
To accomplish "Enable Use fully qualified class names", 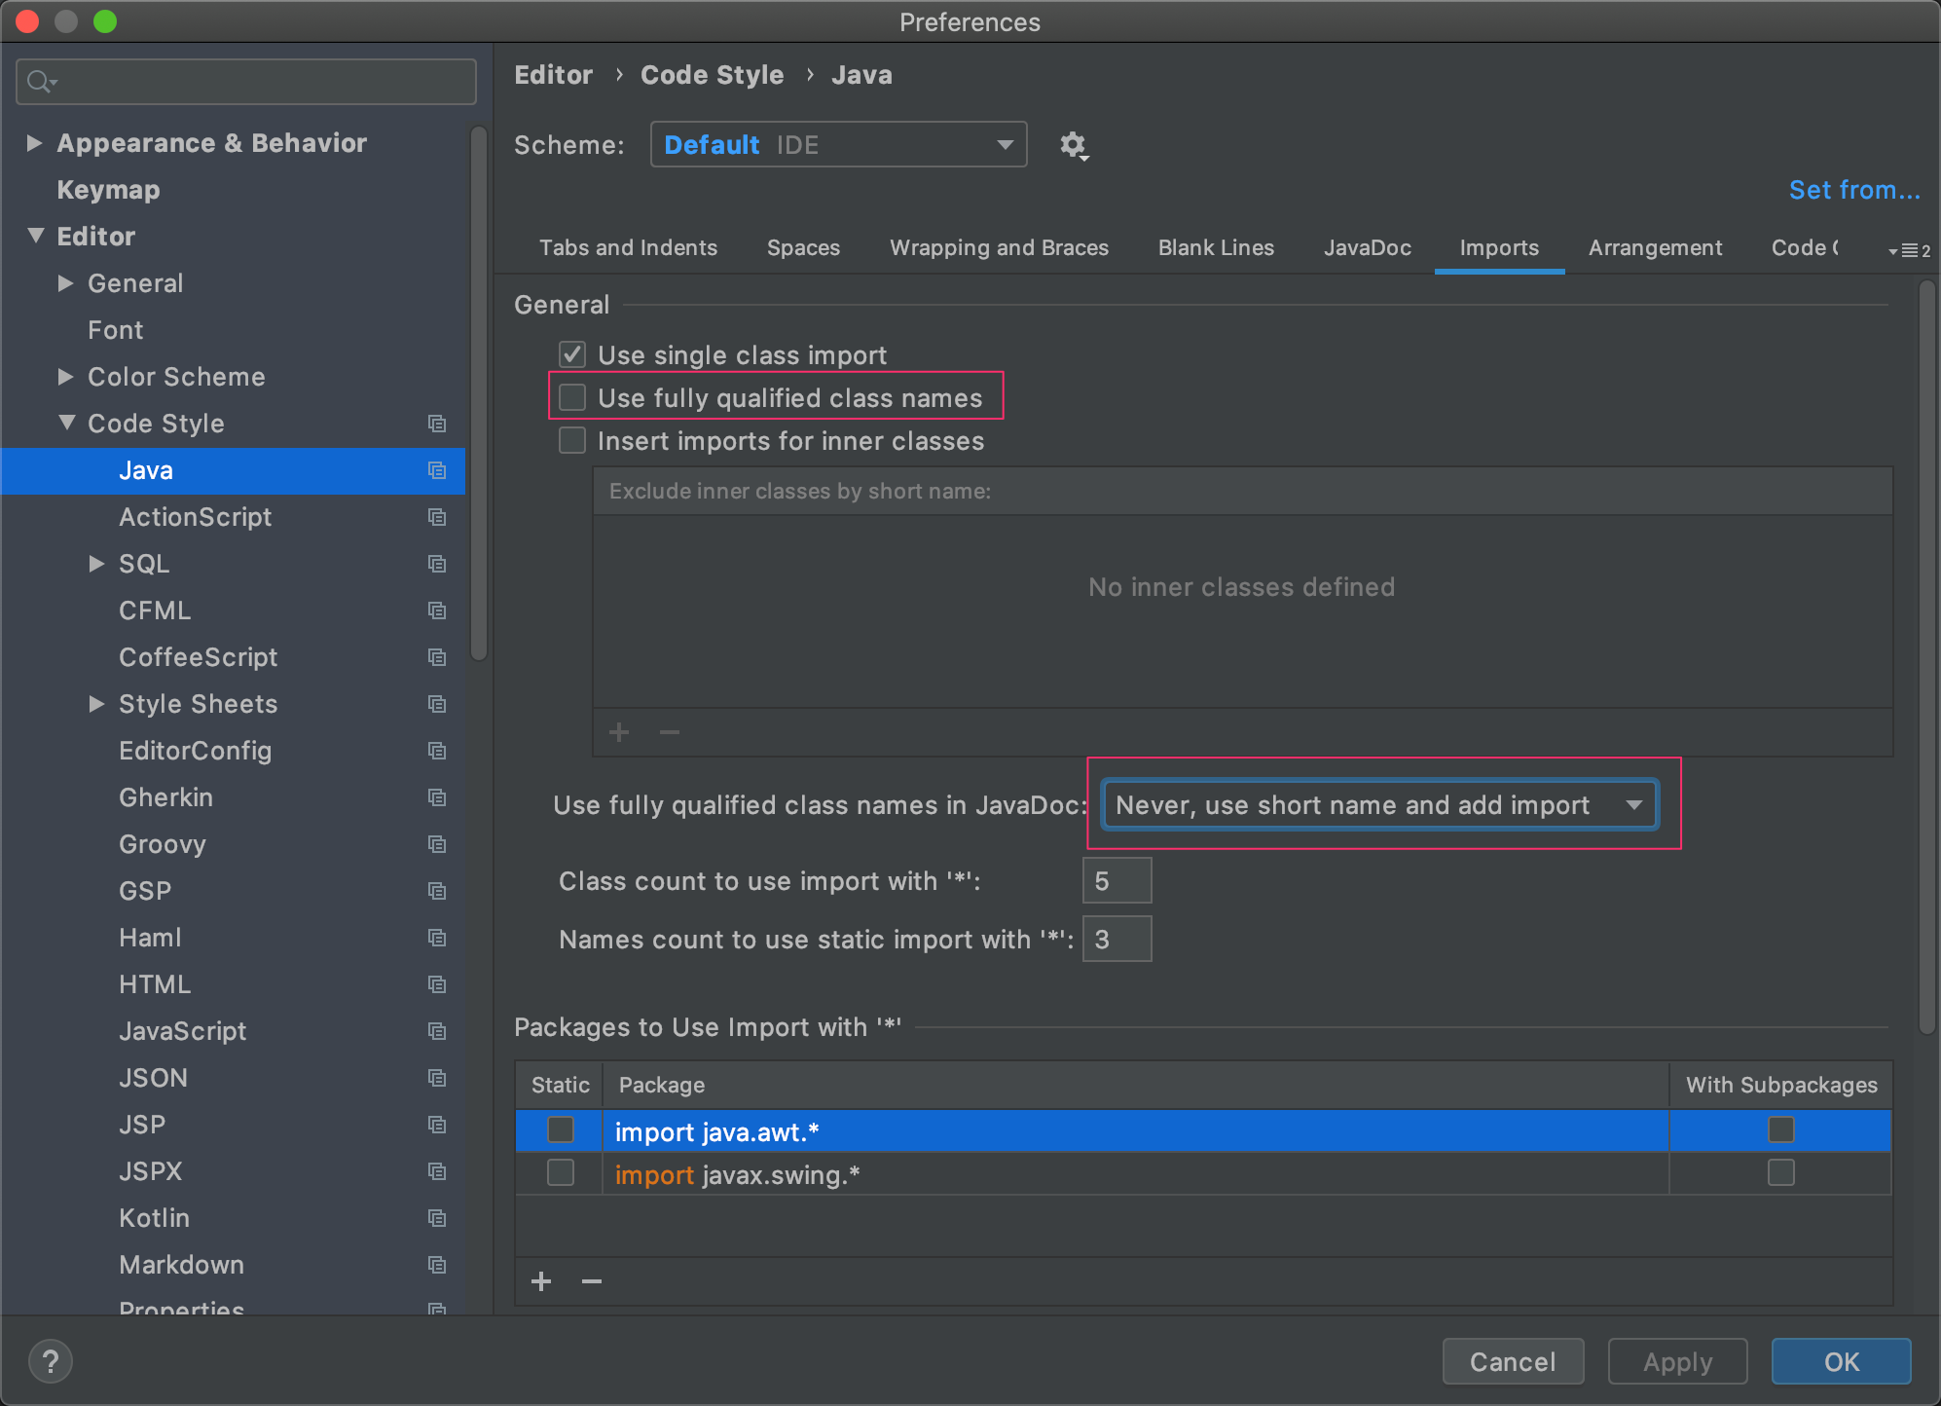I will 572,397.
